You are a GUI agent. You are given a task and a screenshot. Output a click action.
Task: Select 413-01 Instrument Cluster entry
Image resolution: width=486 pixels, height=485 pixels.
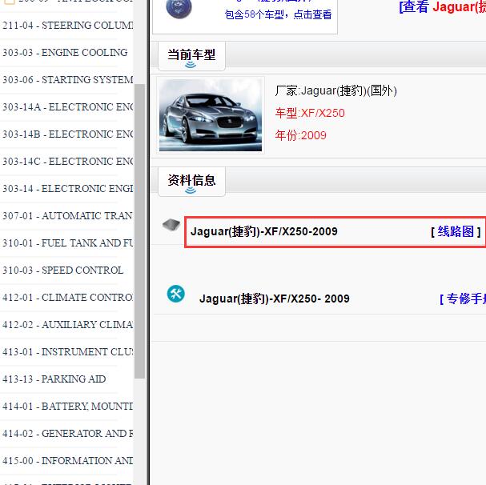tap(68, 352)
